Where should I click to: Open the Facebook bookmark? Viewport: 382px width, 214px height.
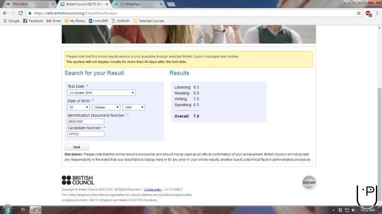(x=33, y=21)
